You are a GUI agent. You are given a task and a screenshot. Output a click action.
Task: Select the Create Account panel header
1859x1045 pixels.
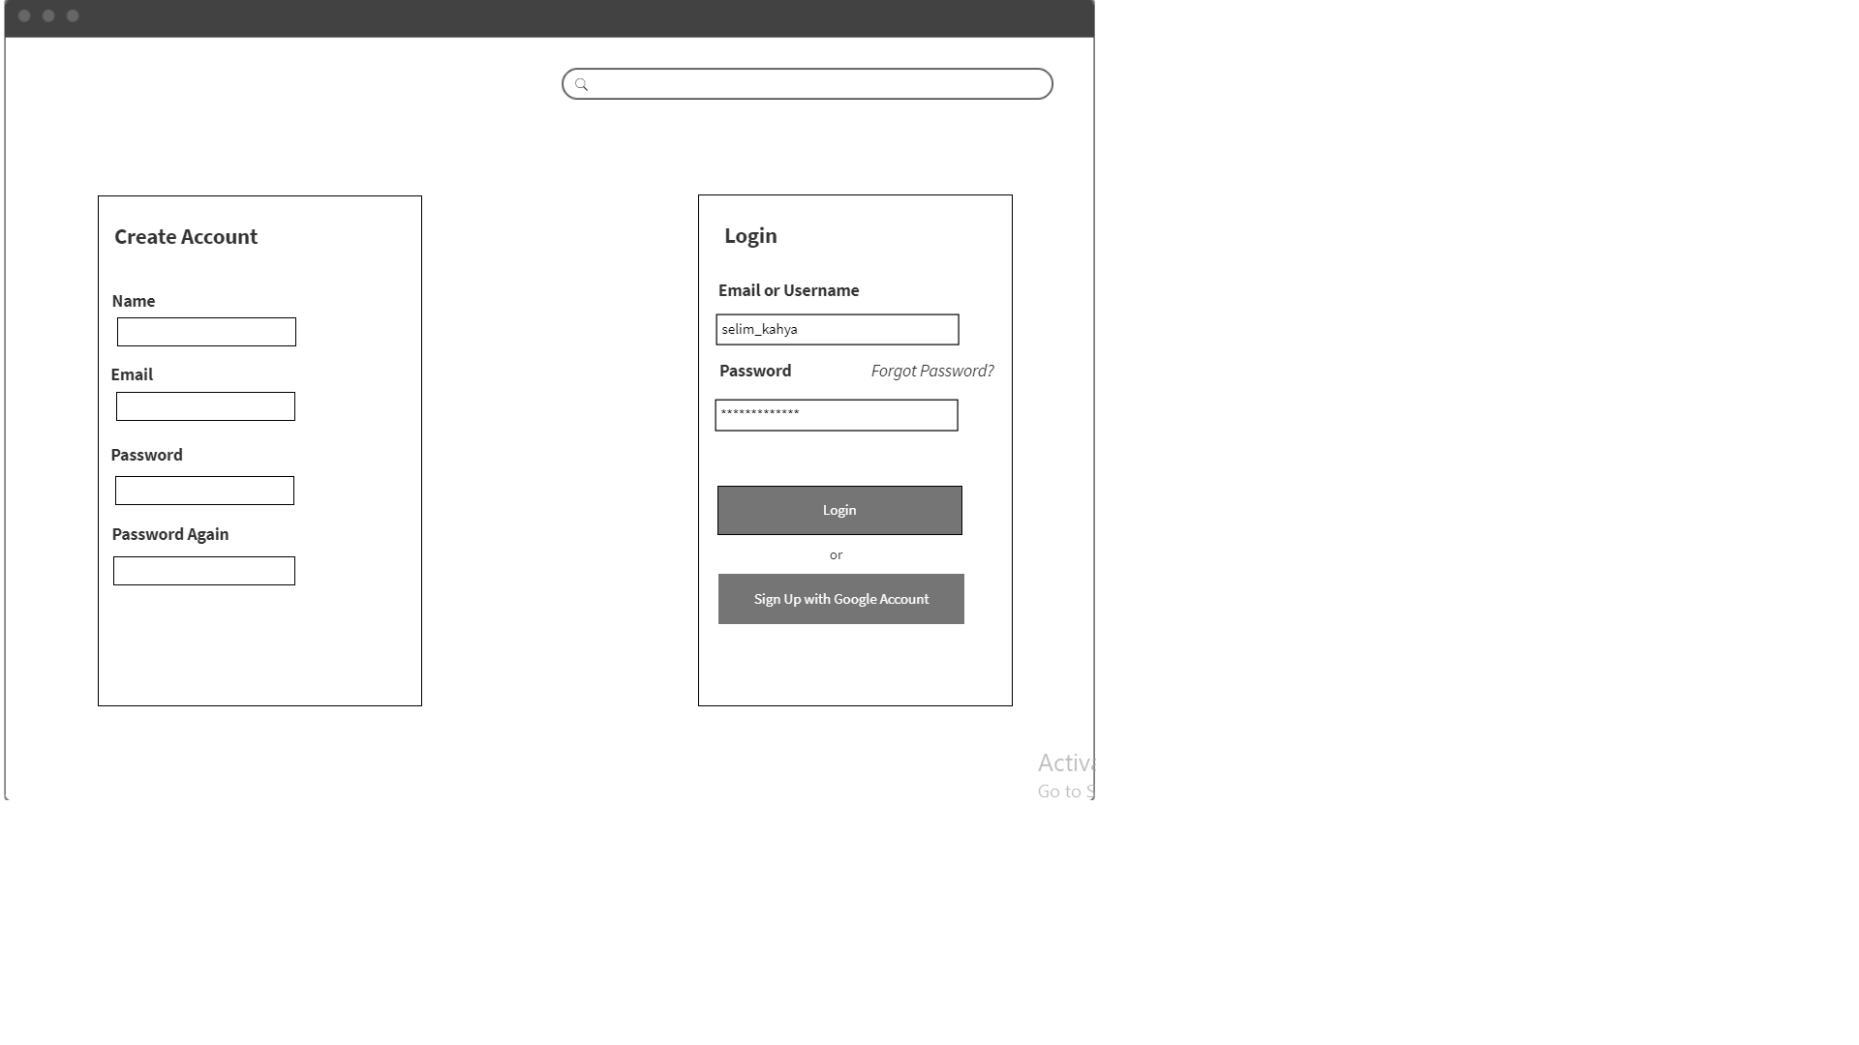[x=185, y=236]
